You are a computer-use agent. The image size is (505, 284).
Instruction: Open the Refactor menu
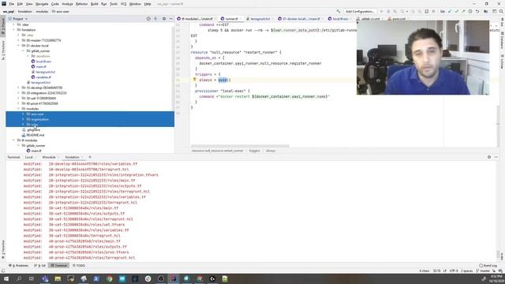(x=81, y=4)
